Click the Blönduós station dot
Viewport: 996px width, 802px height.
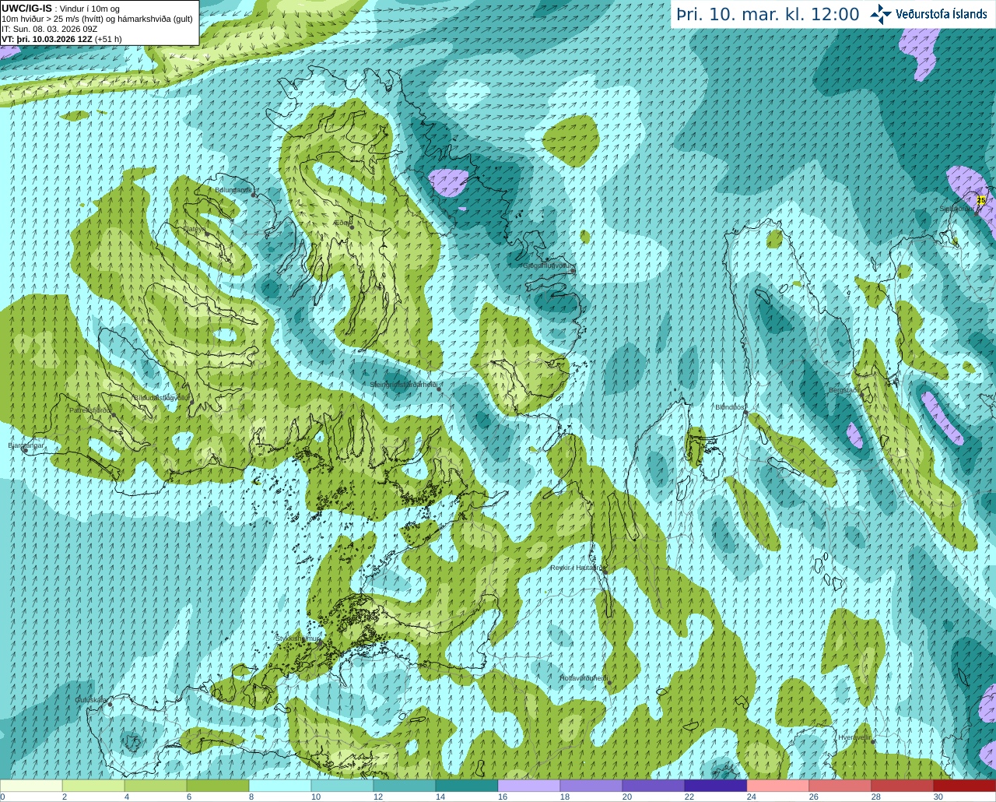coord(745,413)
